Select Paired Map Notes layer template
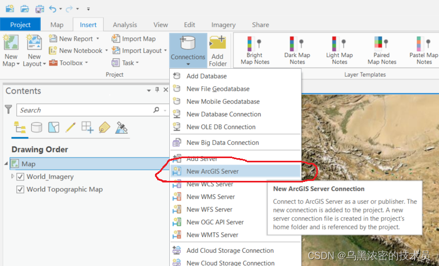Viewport: 439px width, 266px height. click(x=382, y=50)
